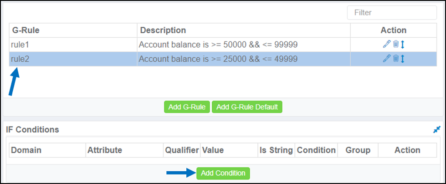Click the Add G-Rule button
This screenshot has height=184, width=446.
(x=187, y=107)
